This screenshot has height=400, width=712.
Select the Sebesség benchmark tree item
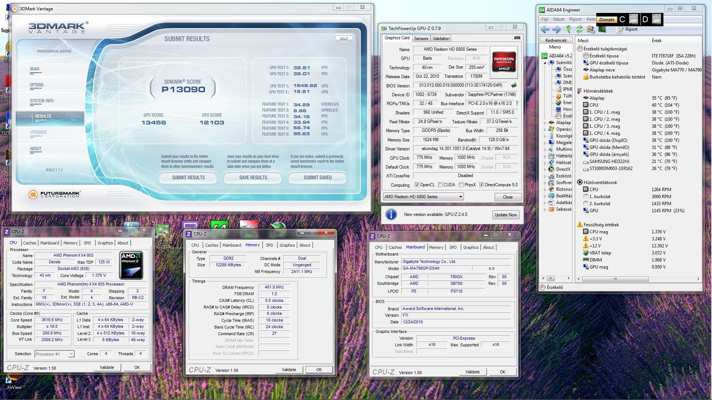click(x=560, y=209)
